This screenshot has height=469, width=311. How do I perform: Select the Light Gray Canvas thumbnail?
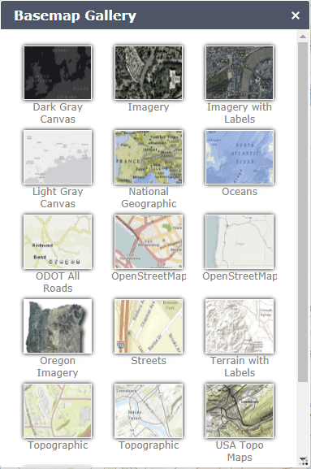pos(58,157)
